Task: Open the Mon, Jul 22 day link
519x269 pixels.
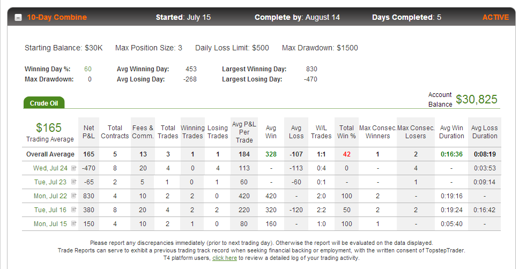Action: [50, 196]
